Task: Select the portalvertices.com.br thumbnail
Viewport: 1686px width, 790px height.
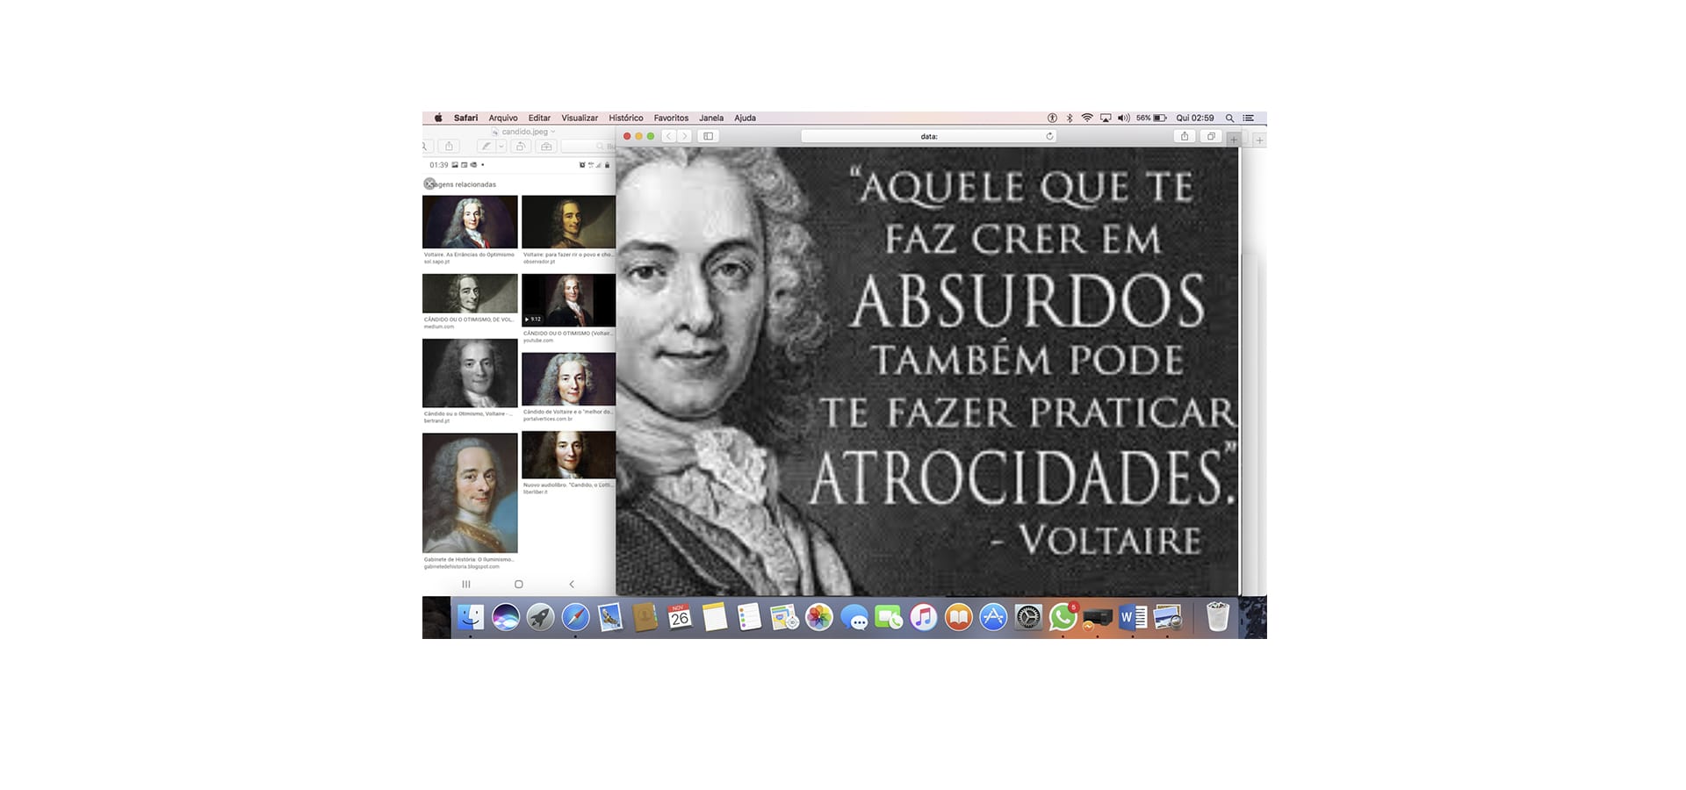Action: (569, 379)
